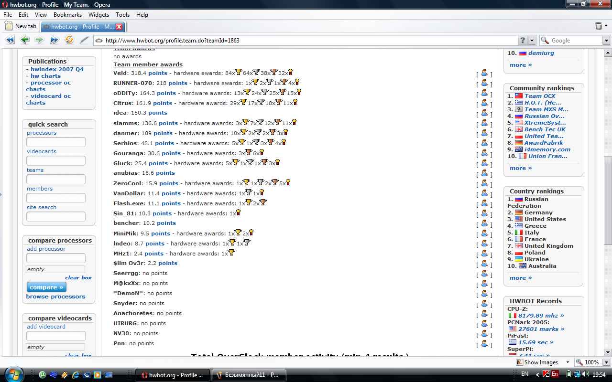Click the wand icon beside Reload
Image resolution: width=612 pixels, height=382 pixels.
point(84,41)
